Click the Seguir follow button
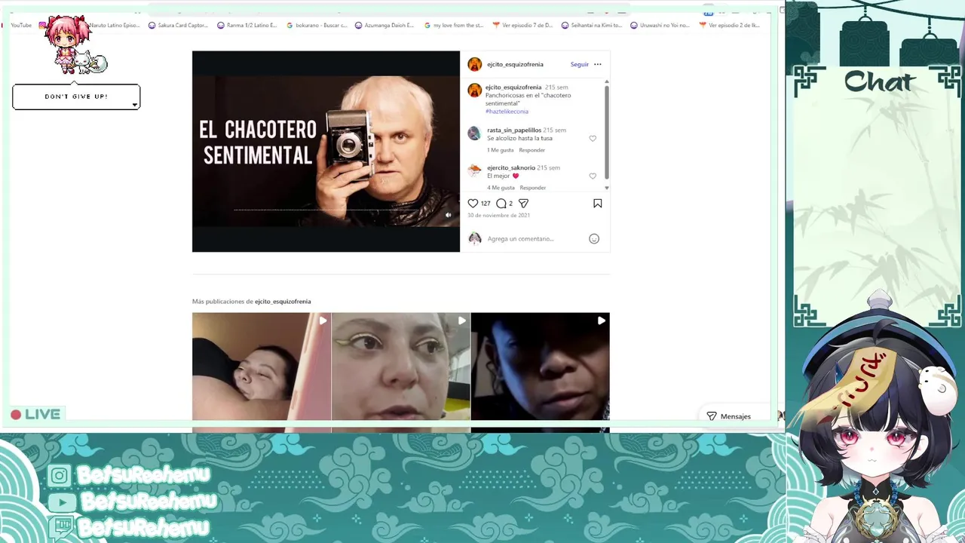 click(579, 64)
